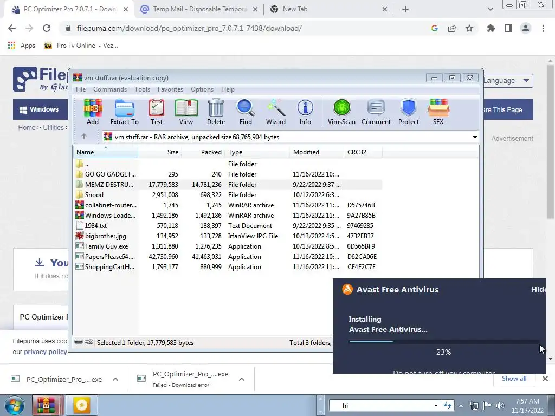Viewport: 555px width, 416px height.
Task: Switch to the New Tab tab
Action: tap(328, 9)
